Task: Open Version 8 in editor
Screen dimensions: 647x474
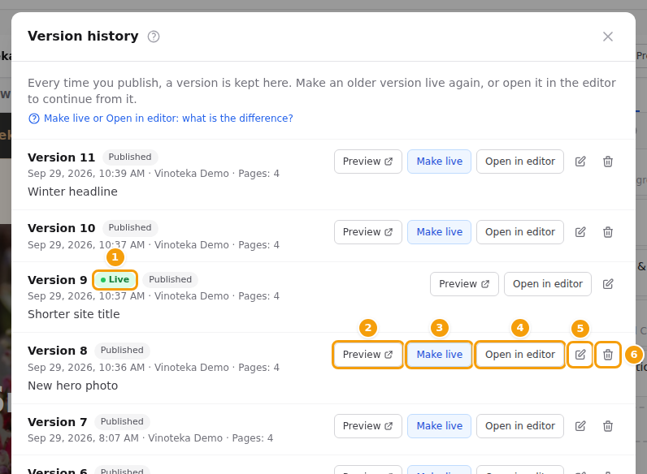Action: click(520, 355)
